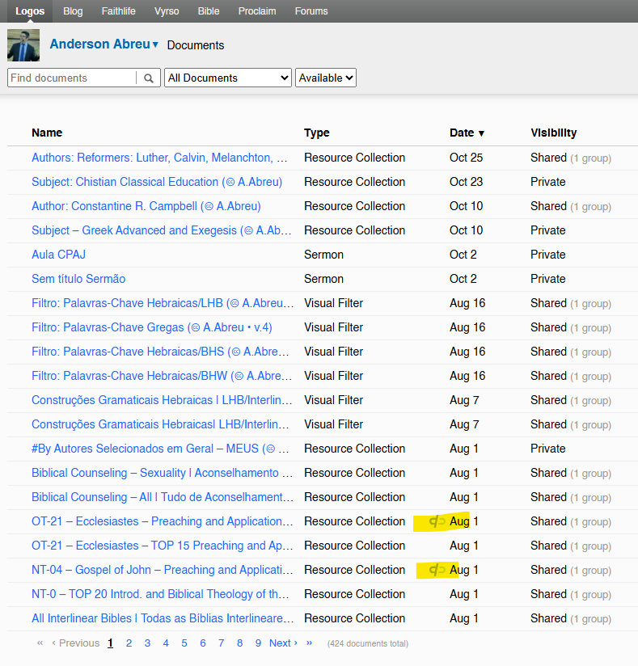Sort by the Visibility column header

[553, 133]
